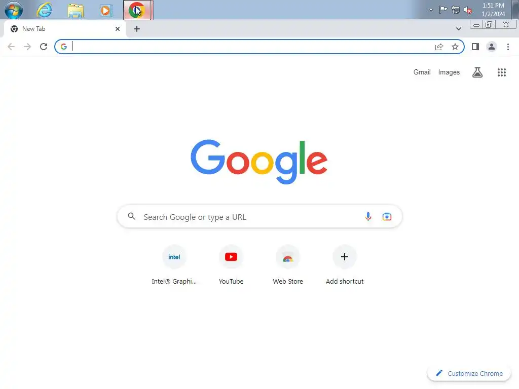Click the muted volume tray icon
This screenshot has width=519, height=389.
(x=468, y=10)
